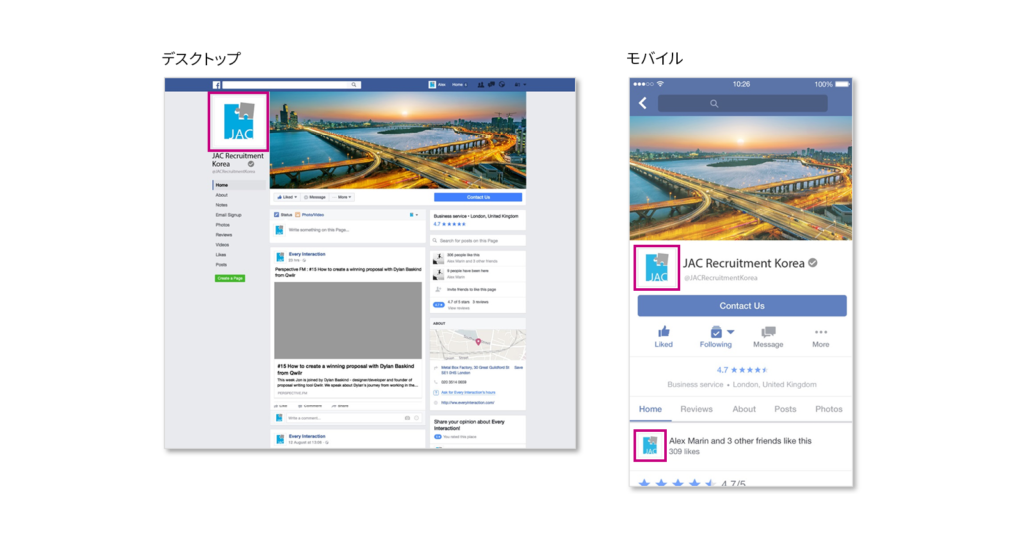Tap the back arrow in the mobile header
Image resolution: width=1021 pixels, height=540 pixels.
643,104
